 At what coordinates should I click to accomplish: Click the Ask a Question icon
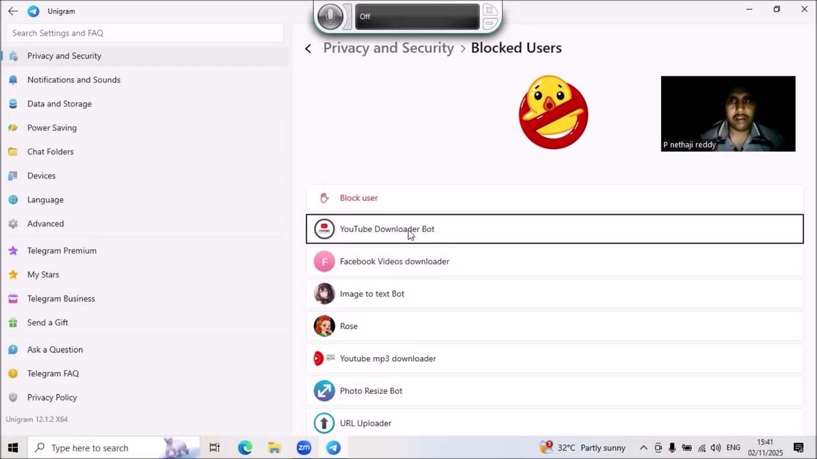point(13,349)
